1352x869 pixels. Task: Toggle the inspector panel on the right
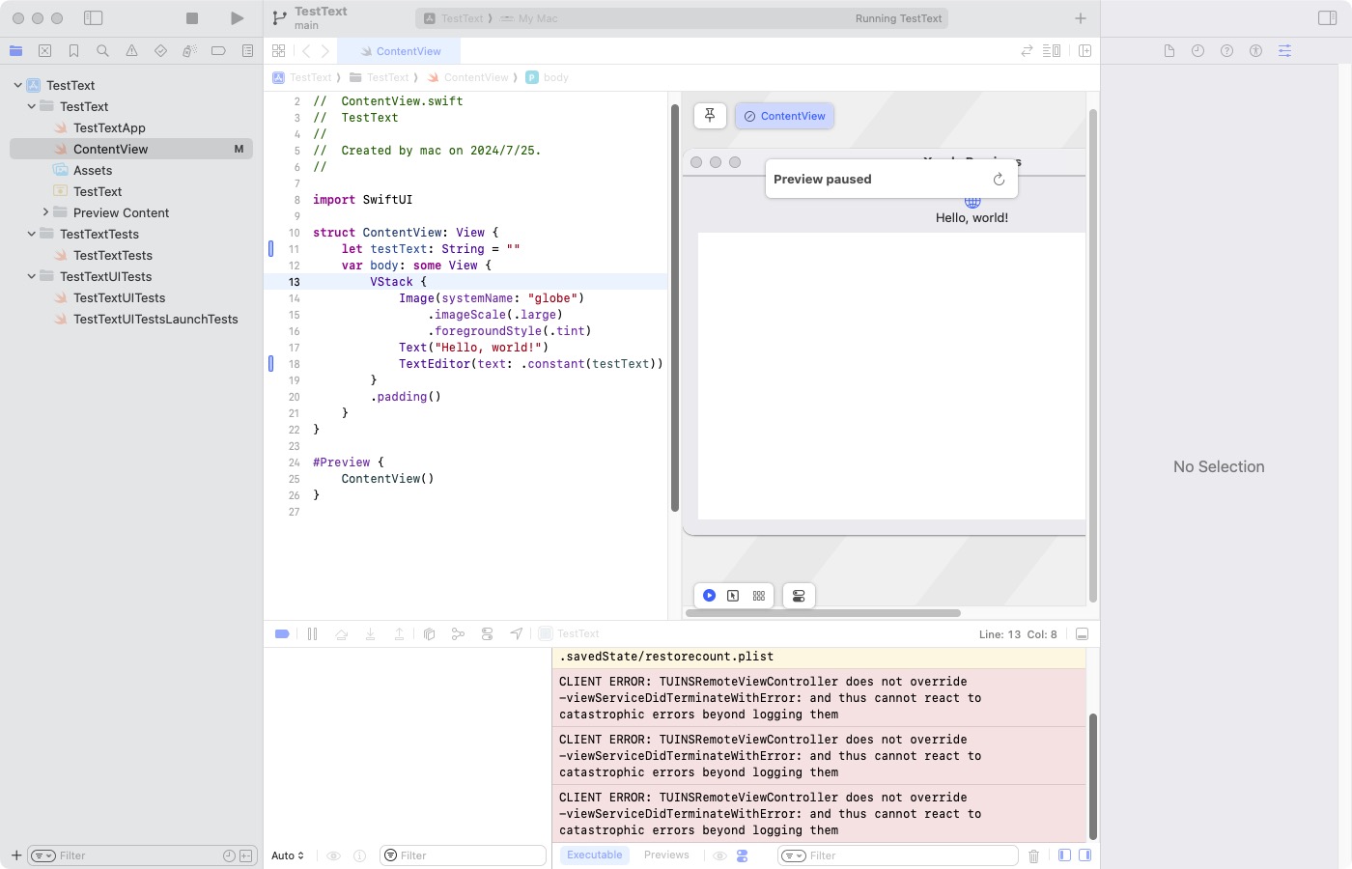point(1327,18)
